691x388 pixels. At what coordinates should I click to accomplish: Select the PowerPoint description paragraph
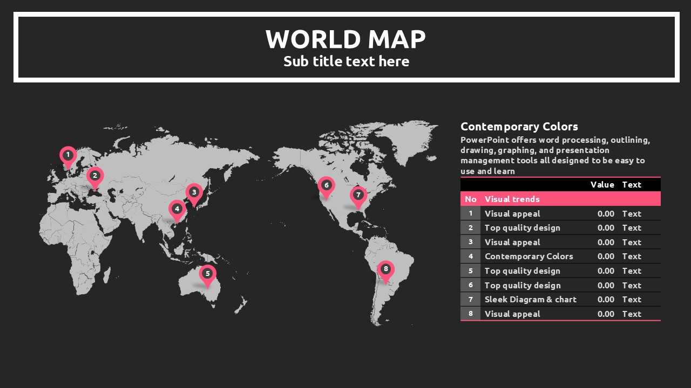[556, 155]
